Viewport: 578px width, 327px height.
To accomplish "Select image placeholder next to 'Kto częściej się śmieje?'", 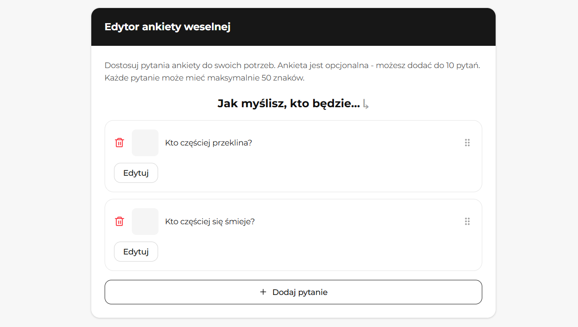I will pyautogui.click(x=145, y=222).
